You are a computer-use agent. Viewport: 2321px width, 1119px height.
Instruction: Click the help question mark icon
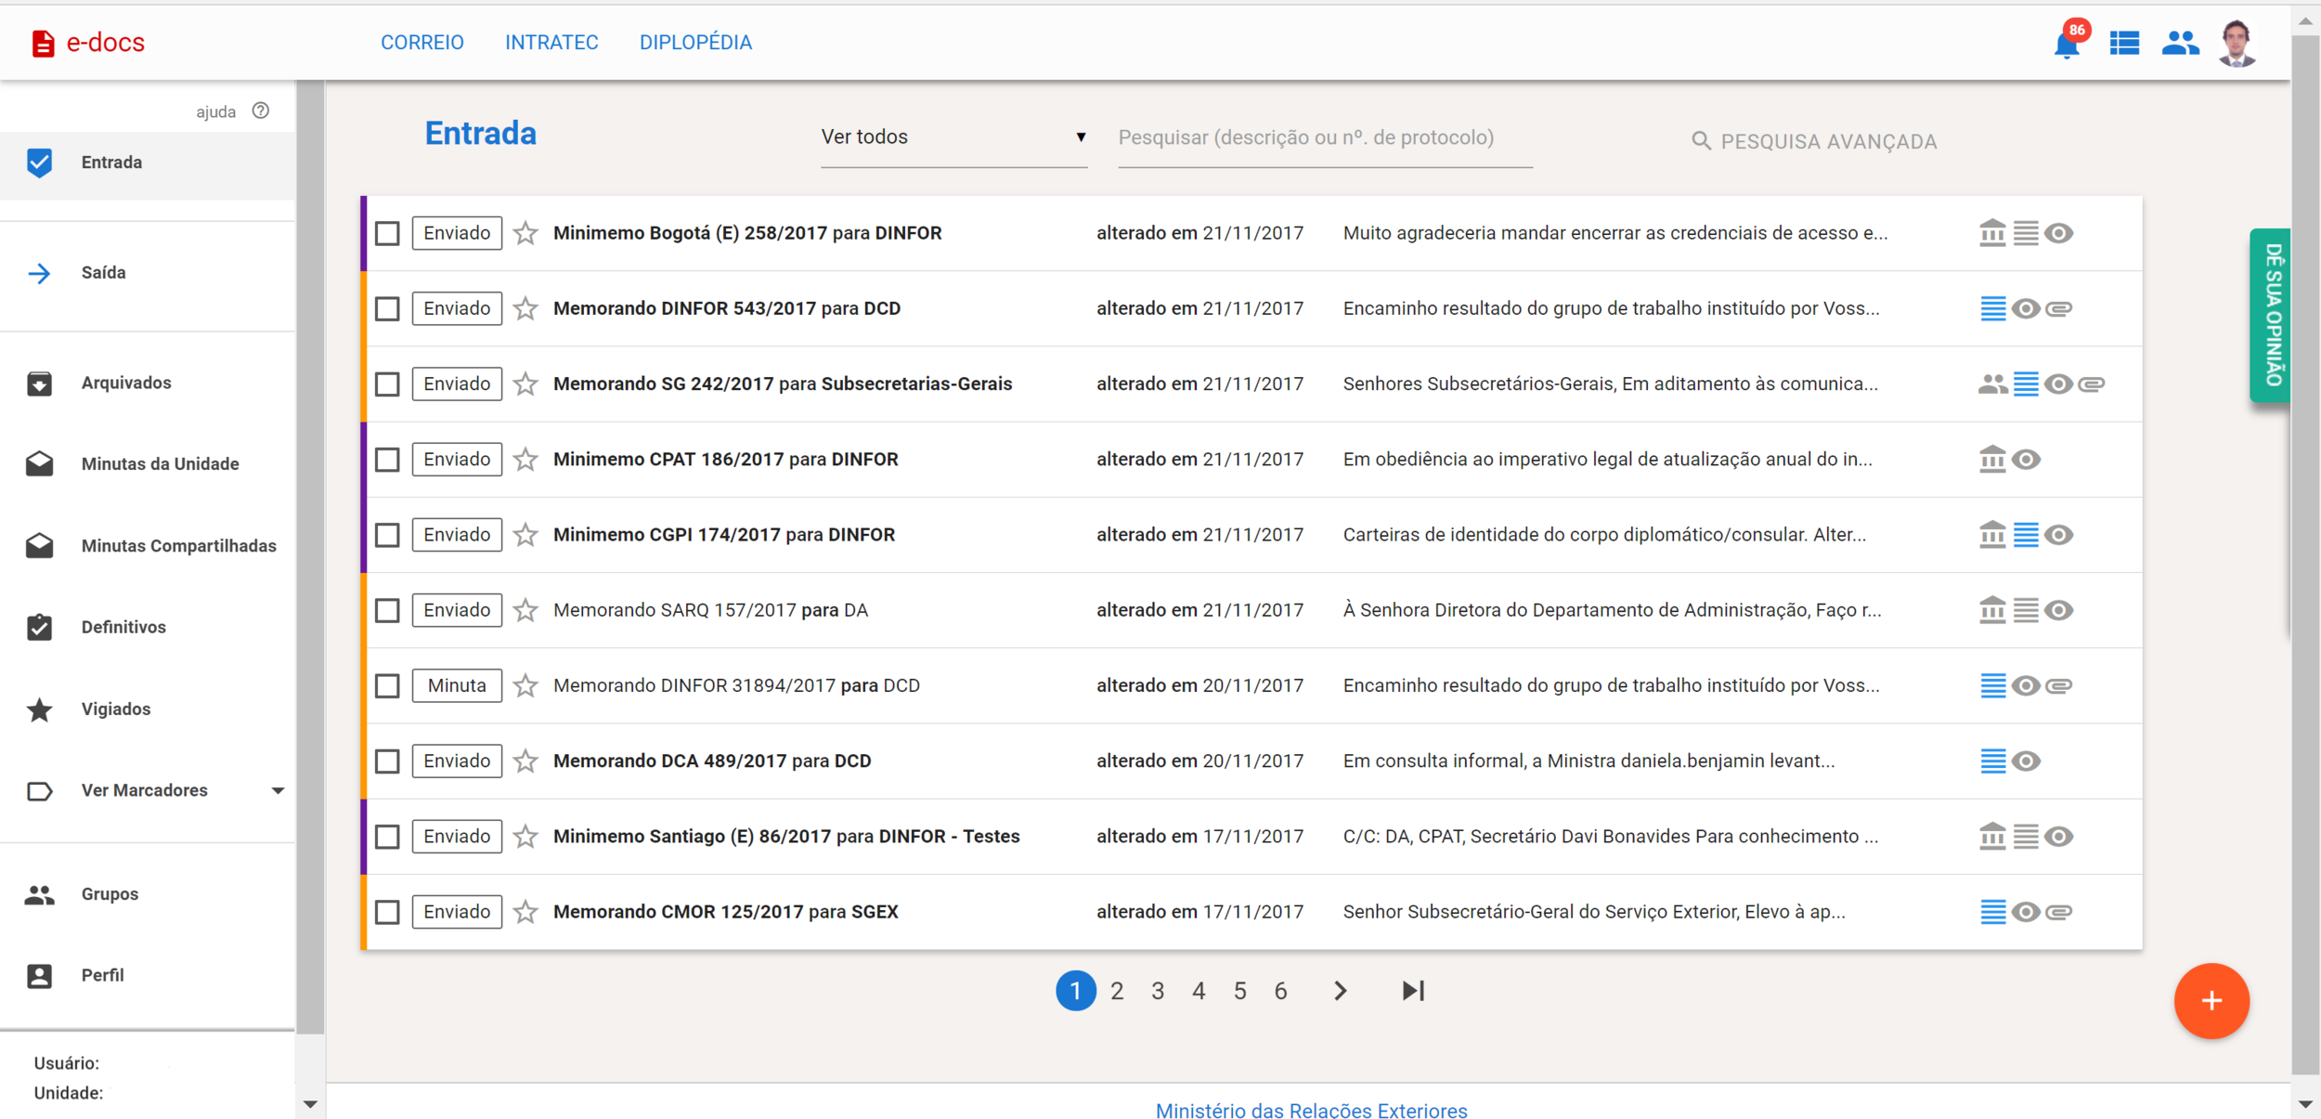(261, 111)
